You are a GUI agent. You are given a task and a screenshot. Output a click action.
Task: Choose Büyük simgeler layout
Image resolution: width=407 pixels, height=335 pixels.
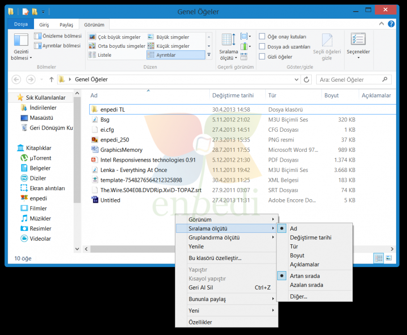169,37
